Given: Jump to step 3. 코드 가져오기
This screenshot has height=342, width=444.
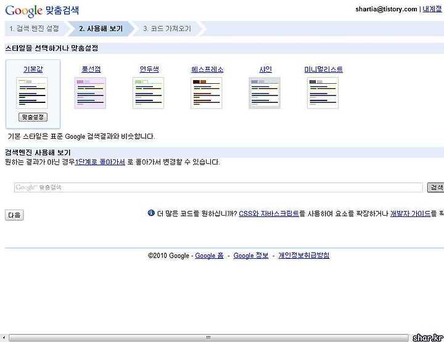Looking at the screenshot, I should 167,28.
